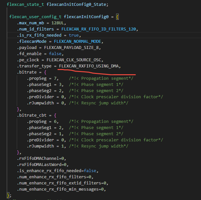The image size is (201, 200).
Task: Click .phaseSeg1 = 3 line
Action: 45,85
